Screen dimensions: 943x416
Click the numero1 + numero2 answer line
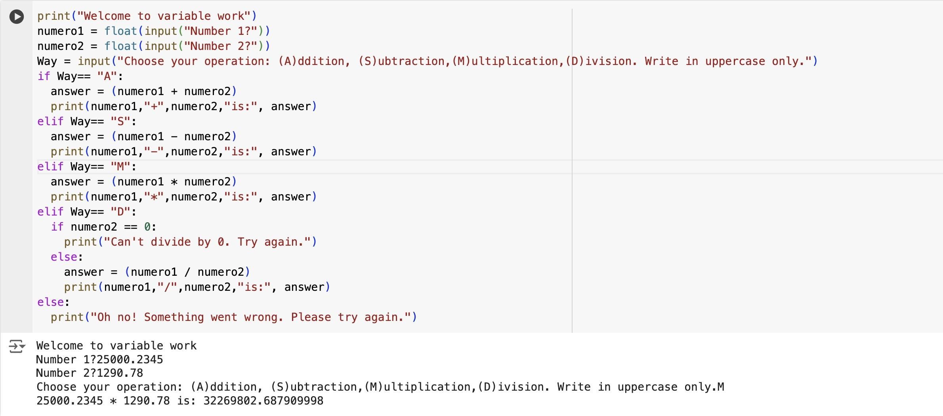click(143, 92)
